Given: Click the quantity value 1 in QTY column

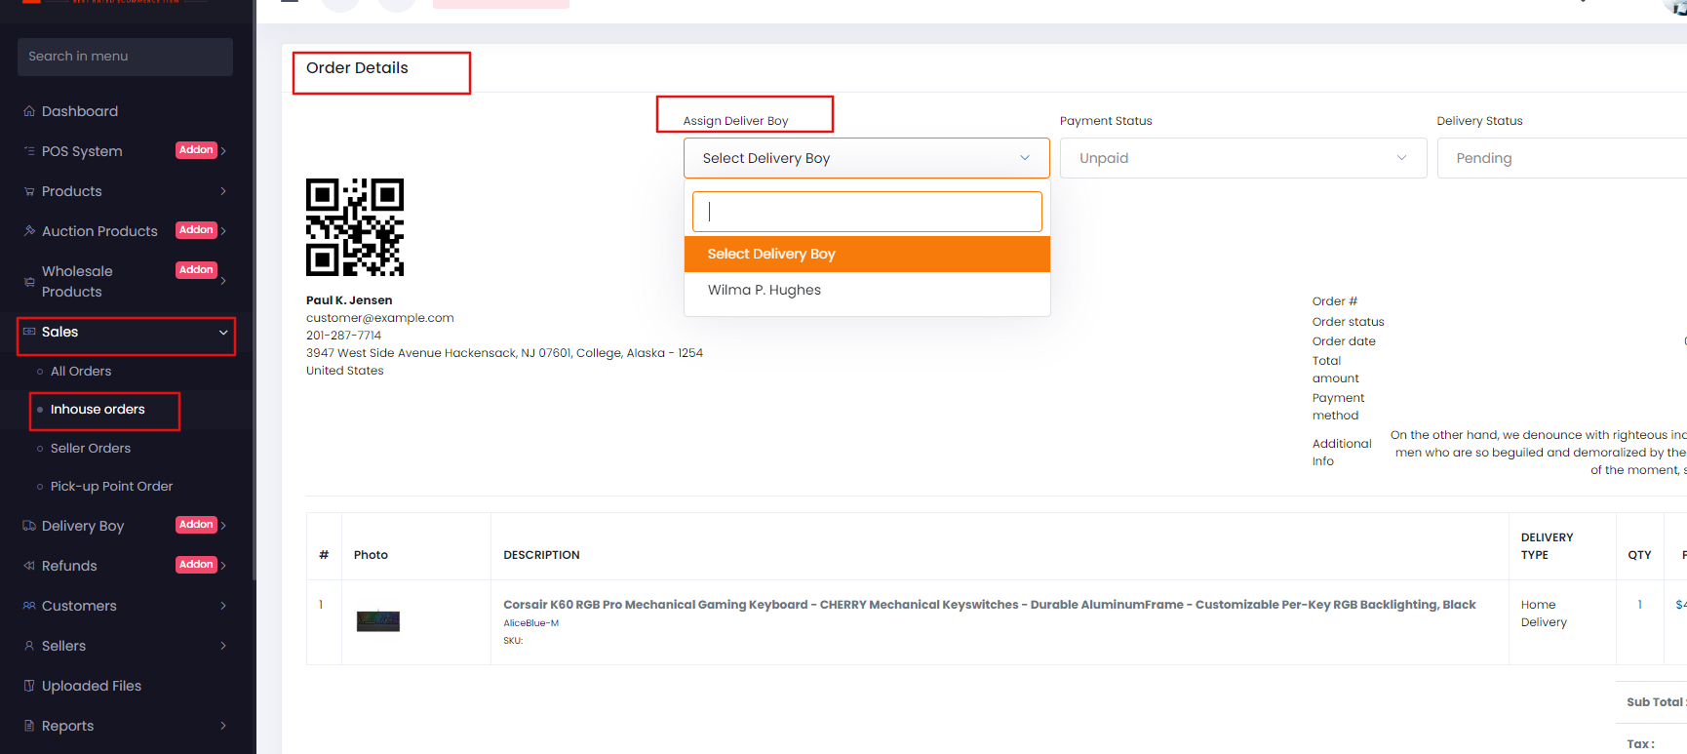Looking at the screenshot, I should [x=1639, y=605].
